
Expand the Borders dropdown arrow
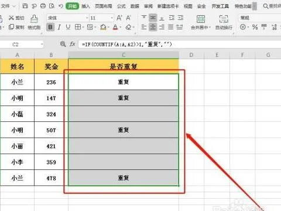pos(83,27)
